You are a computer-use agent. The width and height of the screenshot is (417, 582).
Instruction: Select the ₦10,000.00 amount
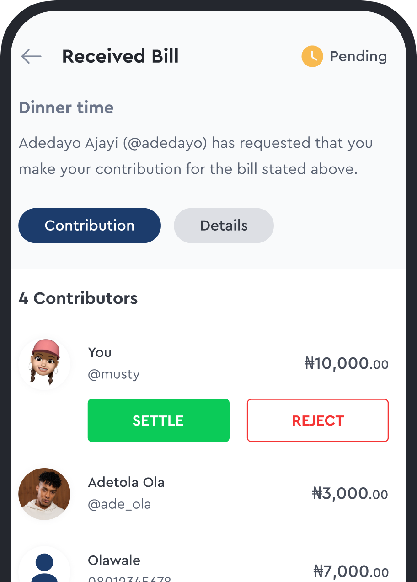coord(346,364)
